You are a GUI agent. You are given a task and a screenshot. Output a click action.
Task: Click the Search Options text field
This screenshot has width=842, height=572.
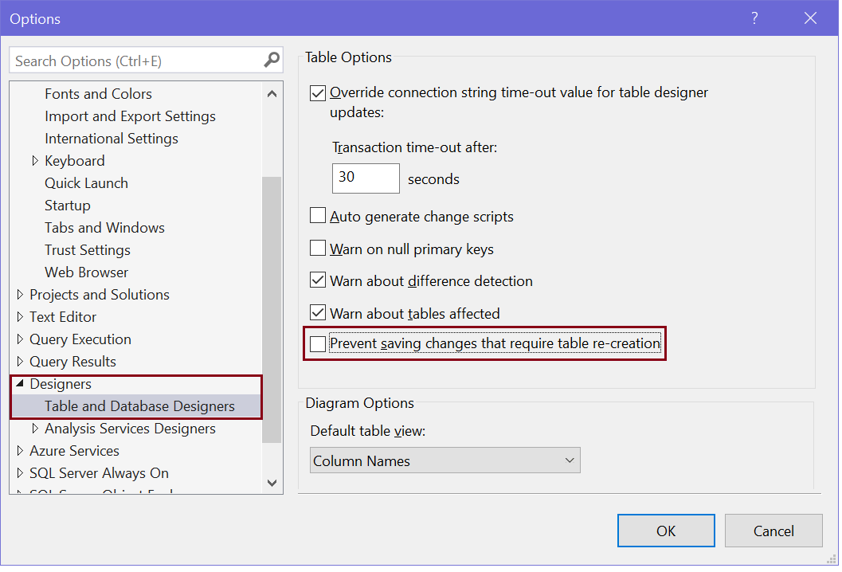click(135, 61)
